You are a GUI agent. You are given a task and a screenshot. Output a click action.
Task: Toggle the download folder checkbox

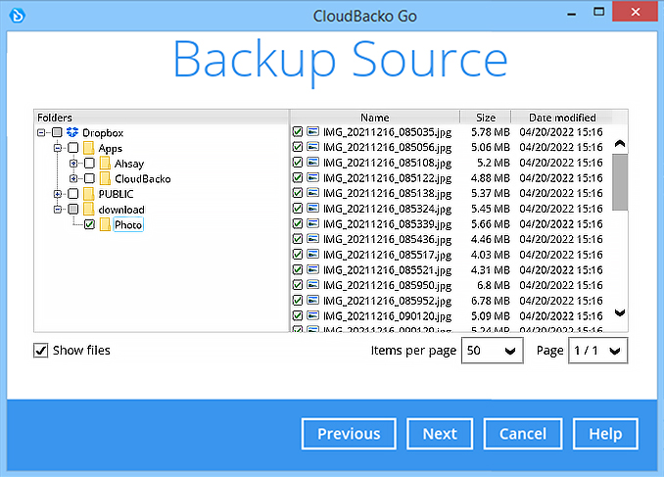73,210
